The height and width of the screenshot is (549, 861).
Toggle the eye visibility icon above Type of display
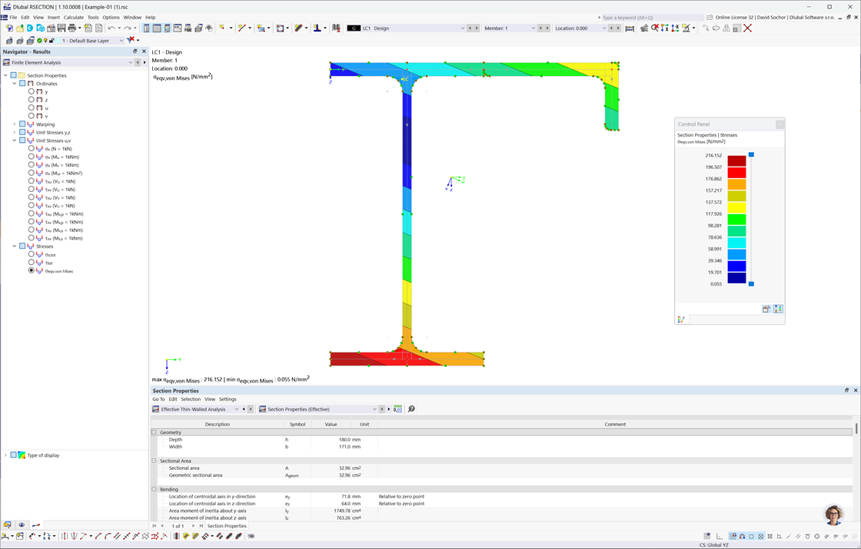point(22,524)
